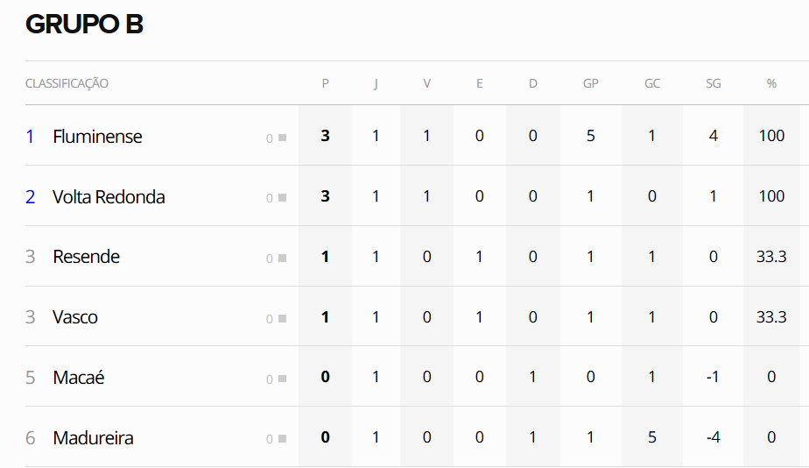Select the Resende team name
Image resolution: width=809 pixels, height=468 pixels.
pyautogui.click(x=86, y=257)
